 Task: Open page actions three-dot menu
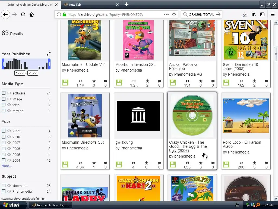[x=166, y=15]
